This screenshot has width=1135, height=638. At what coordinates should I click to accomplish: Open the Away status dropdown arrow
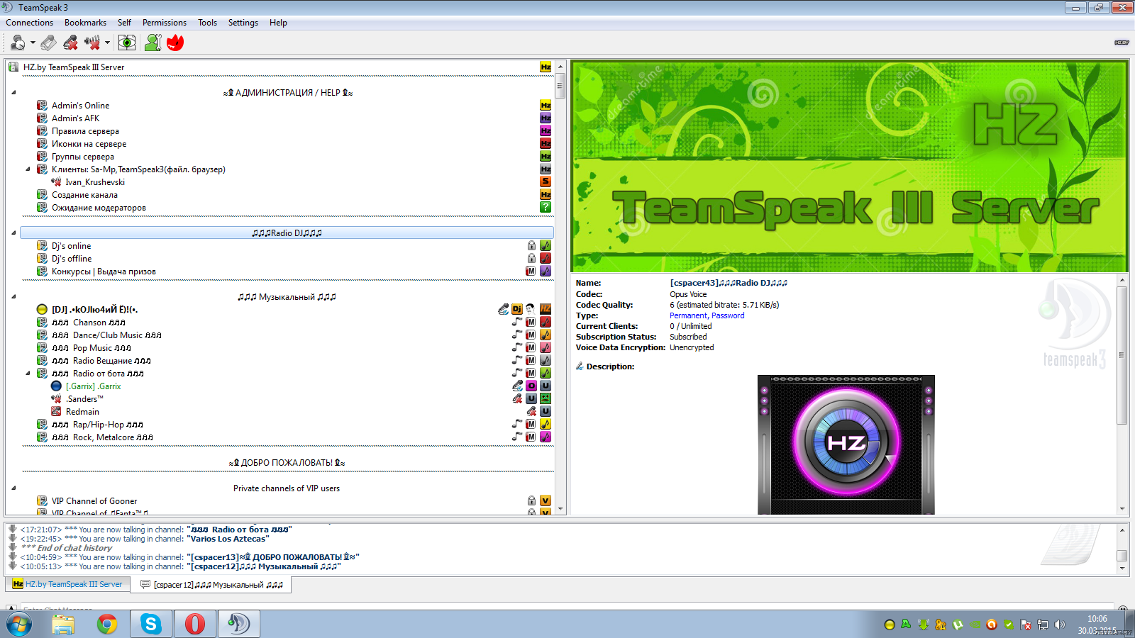click(33, 43)
